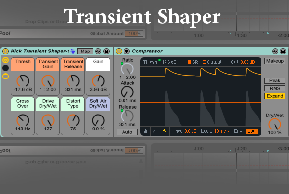The image size is (289, 194).
Task: Click the Thresh -17.6 dB display value
Action: tap(168, 62)
